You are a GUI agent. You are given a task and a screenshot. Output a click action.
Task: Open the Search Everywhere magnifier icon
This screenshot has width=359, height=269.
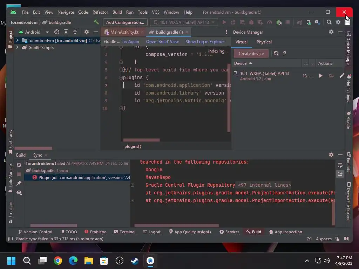[329, 22]
